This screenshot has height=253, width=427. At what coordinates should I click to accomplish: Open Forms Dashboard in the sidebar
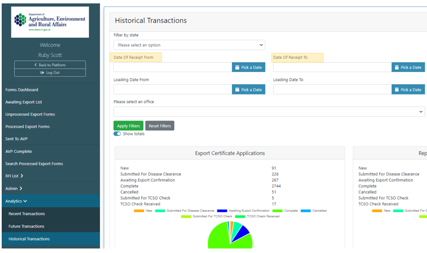22,89
